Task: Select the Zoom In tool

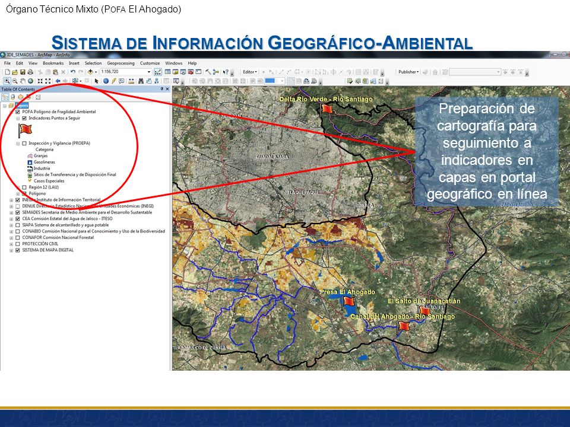Action: 7,81
